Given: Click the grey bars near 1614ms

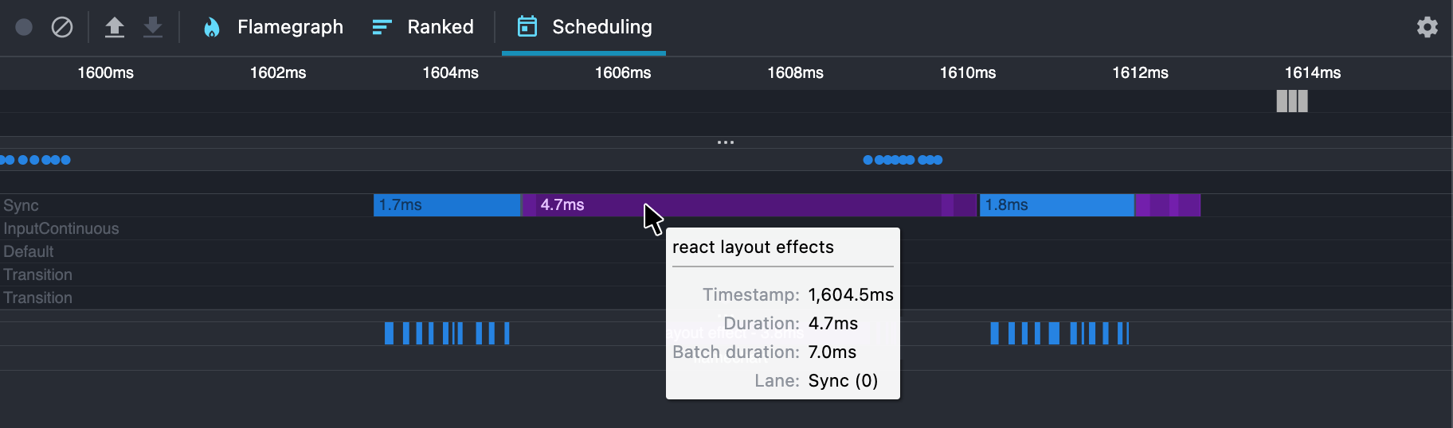Looking at the screenshot, I should point(1292,101).
